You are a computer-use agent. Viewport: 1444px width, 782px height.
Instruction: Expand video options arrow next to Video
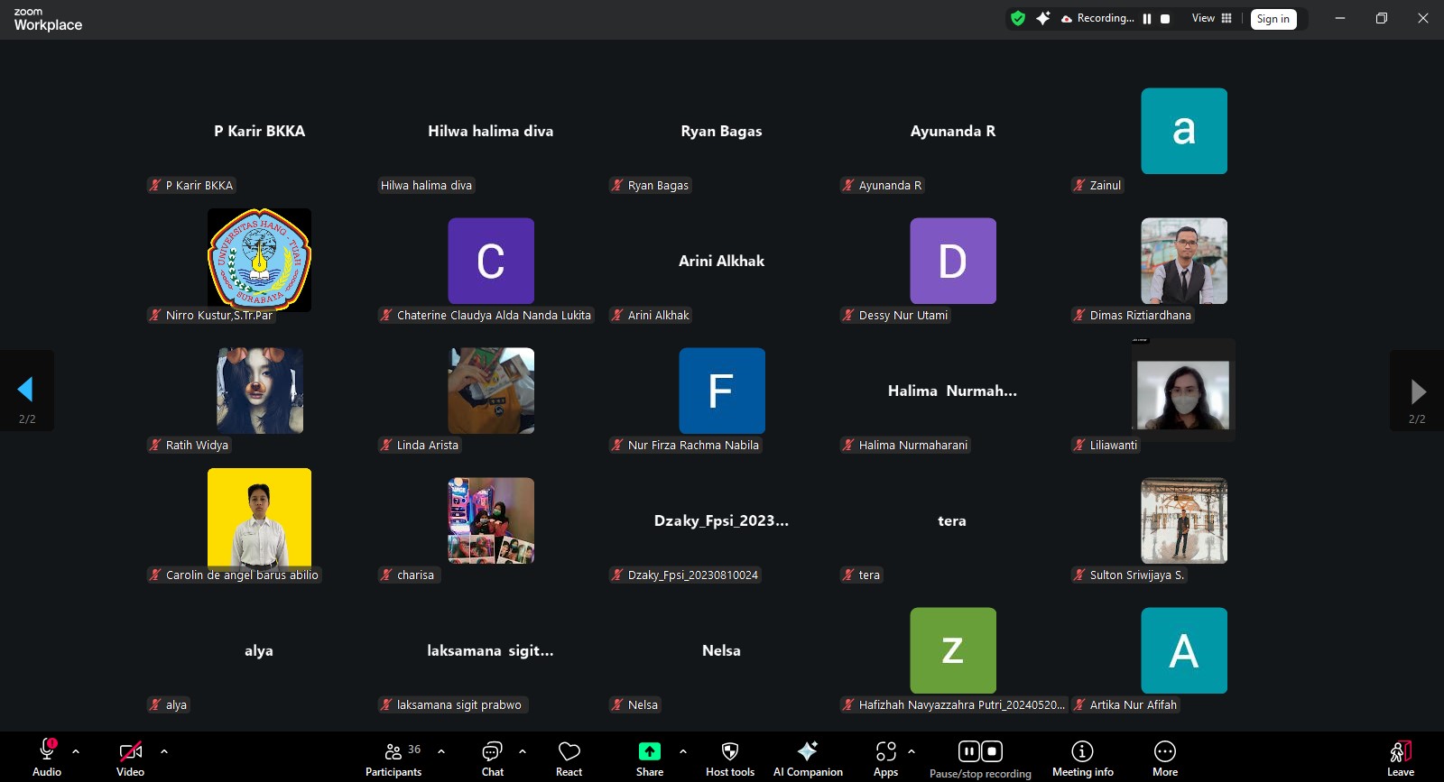coord(164,750)
